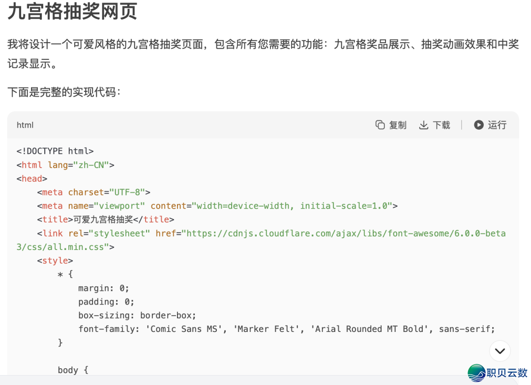The height and width of the screenshot is (385, 531).
Task: Click the 职贝云数 watermark text
Action: (507, 373)
